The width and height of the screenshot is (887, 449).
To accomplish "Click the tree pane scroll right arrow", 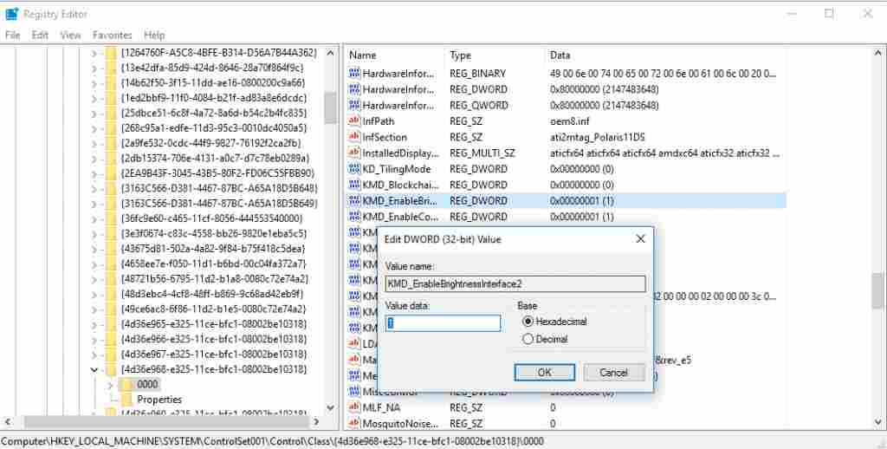I will click(316, 422).
